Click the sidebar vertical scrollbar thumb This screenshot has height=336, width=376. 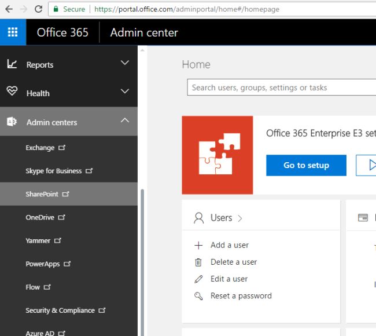[142, 262]
